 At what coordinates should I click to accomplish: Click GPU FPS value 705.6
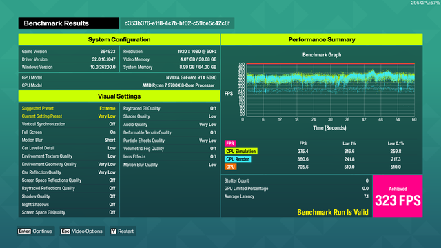(303, 167)
